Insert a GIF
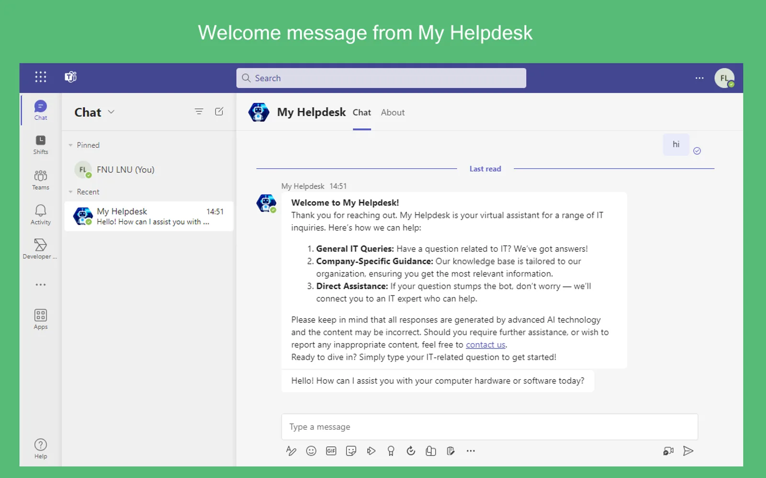 coord(331,451)
